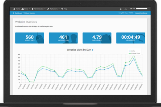
Task: Click the statistics last 30 days description text
Action: pyautogui.click(x=34, y=26)
